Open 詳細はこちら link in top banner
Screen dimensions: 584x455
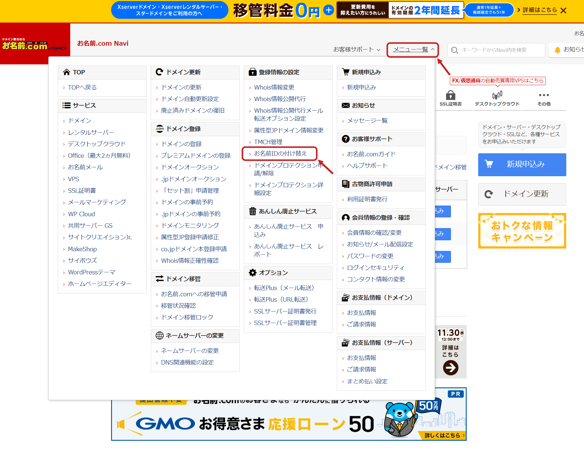(539, 10)
